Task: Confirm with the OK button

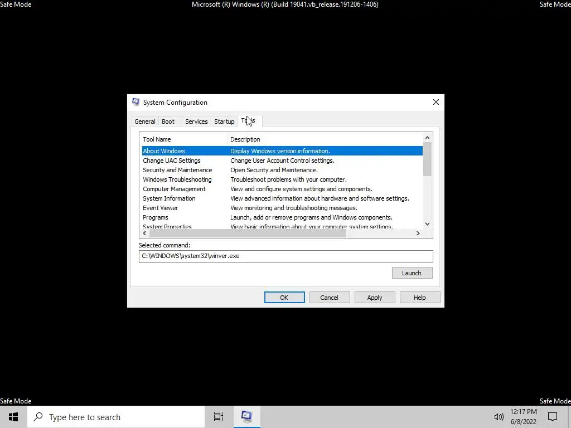Action: (x=284, y=298)
